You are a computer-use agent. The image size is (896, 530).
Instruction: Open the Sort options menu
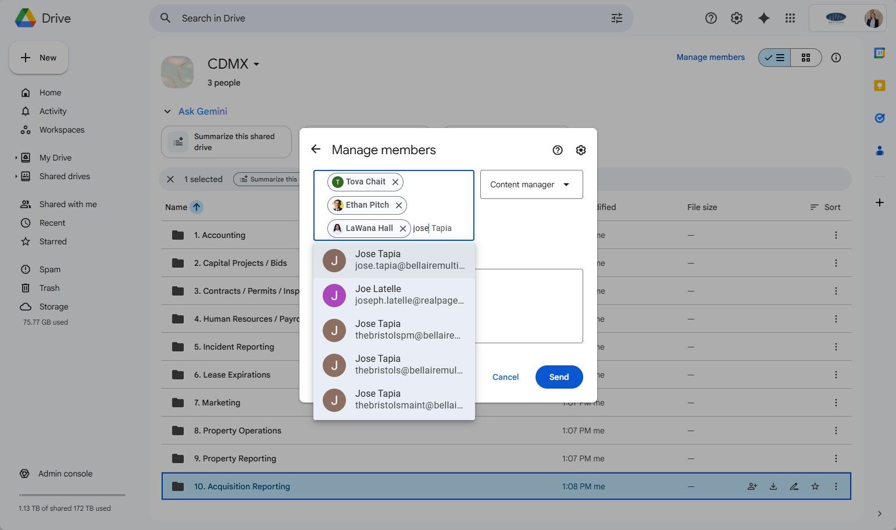(825, 207)
